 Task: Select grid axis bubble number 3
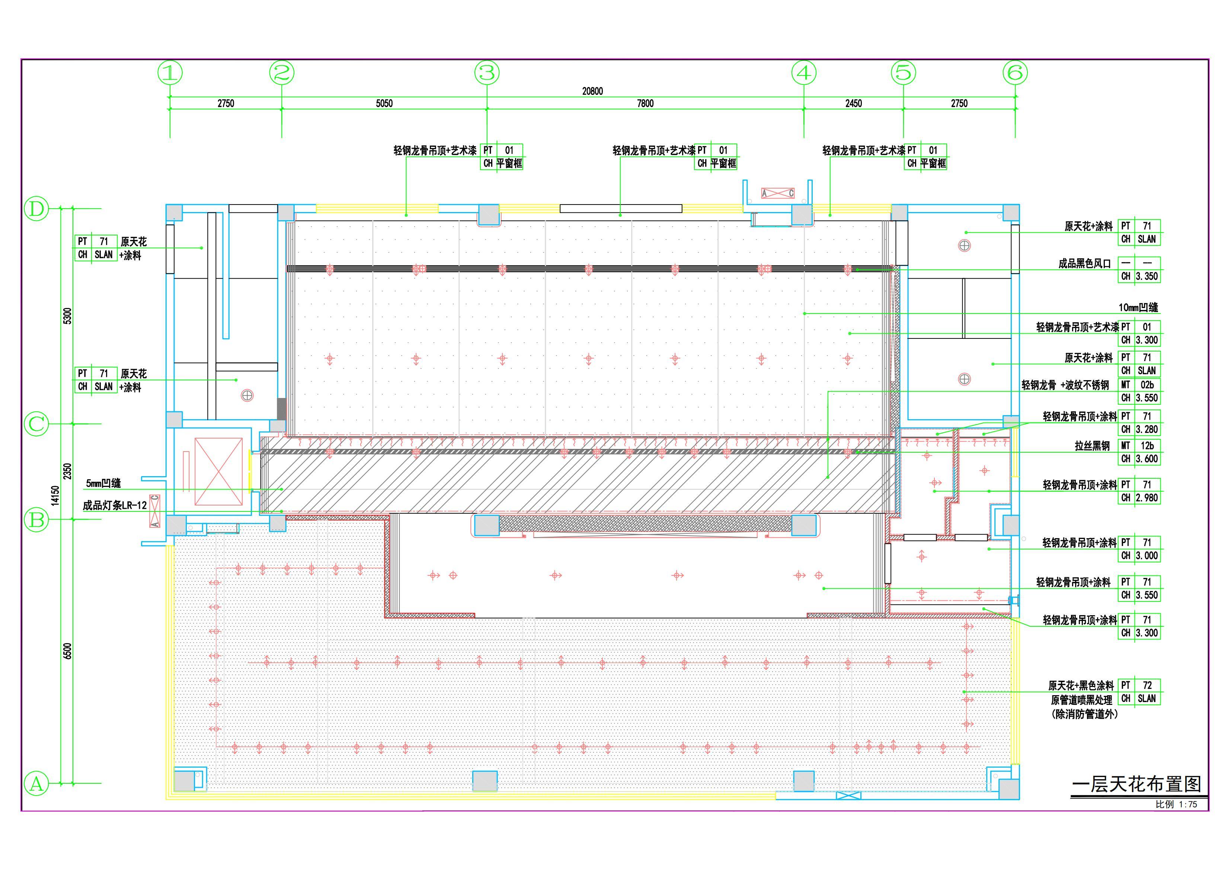point(487,73)
